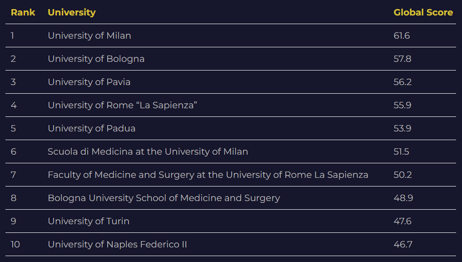Click rank number 5 cell
462x262 pixels.
coord(13,128)
